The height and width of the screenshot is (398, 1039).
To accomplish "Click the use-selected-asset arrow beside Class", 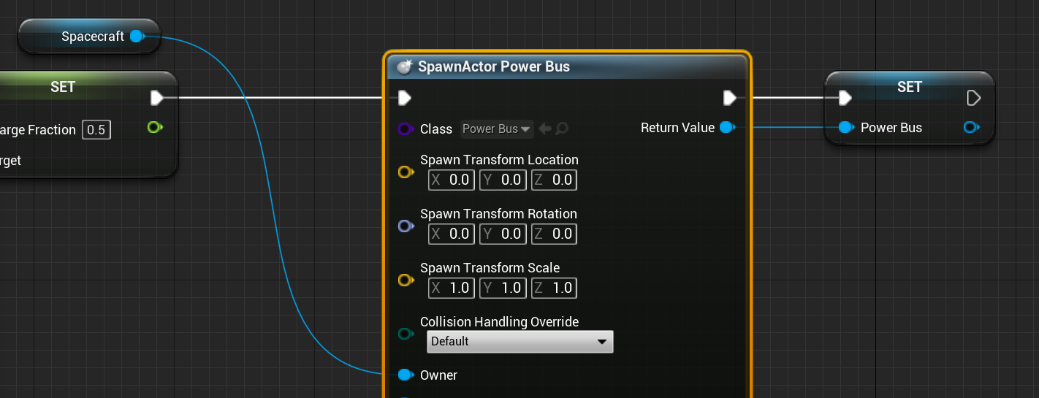I will coord(545,129).
